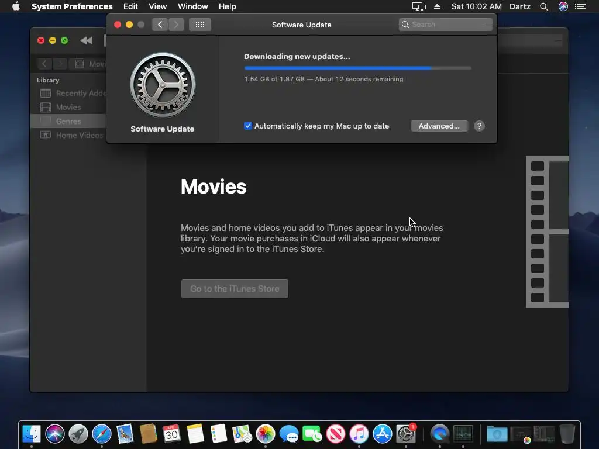Open Window menu
599x449 pixels.
click(x=193, y=6)
